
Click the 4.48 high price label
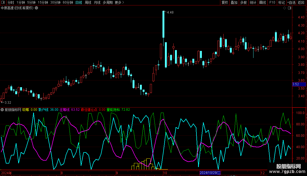tap(170, 12)
